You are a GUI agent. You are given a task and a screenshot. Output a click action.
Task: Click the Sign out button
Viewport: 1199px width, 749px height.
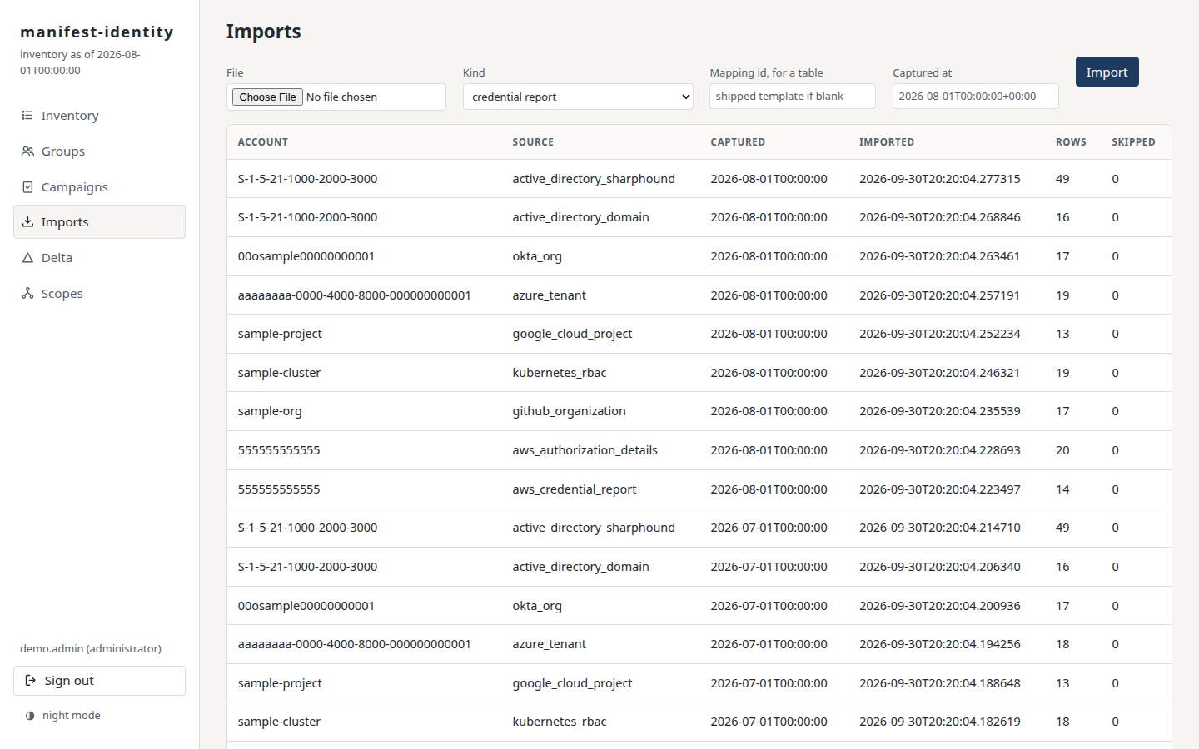[x=99, y=681]
